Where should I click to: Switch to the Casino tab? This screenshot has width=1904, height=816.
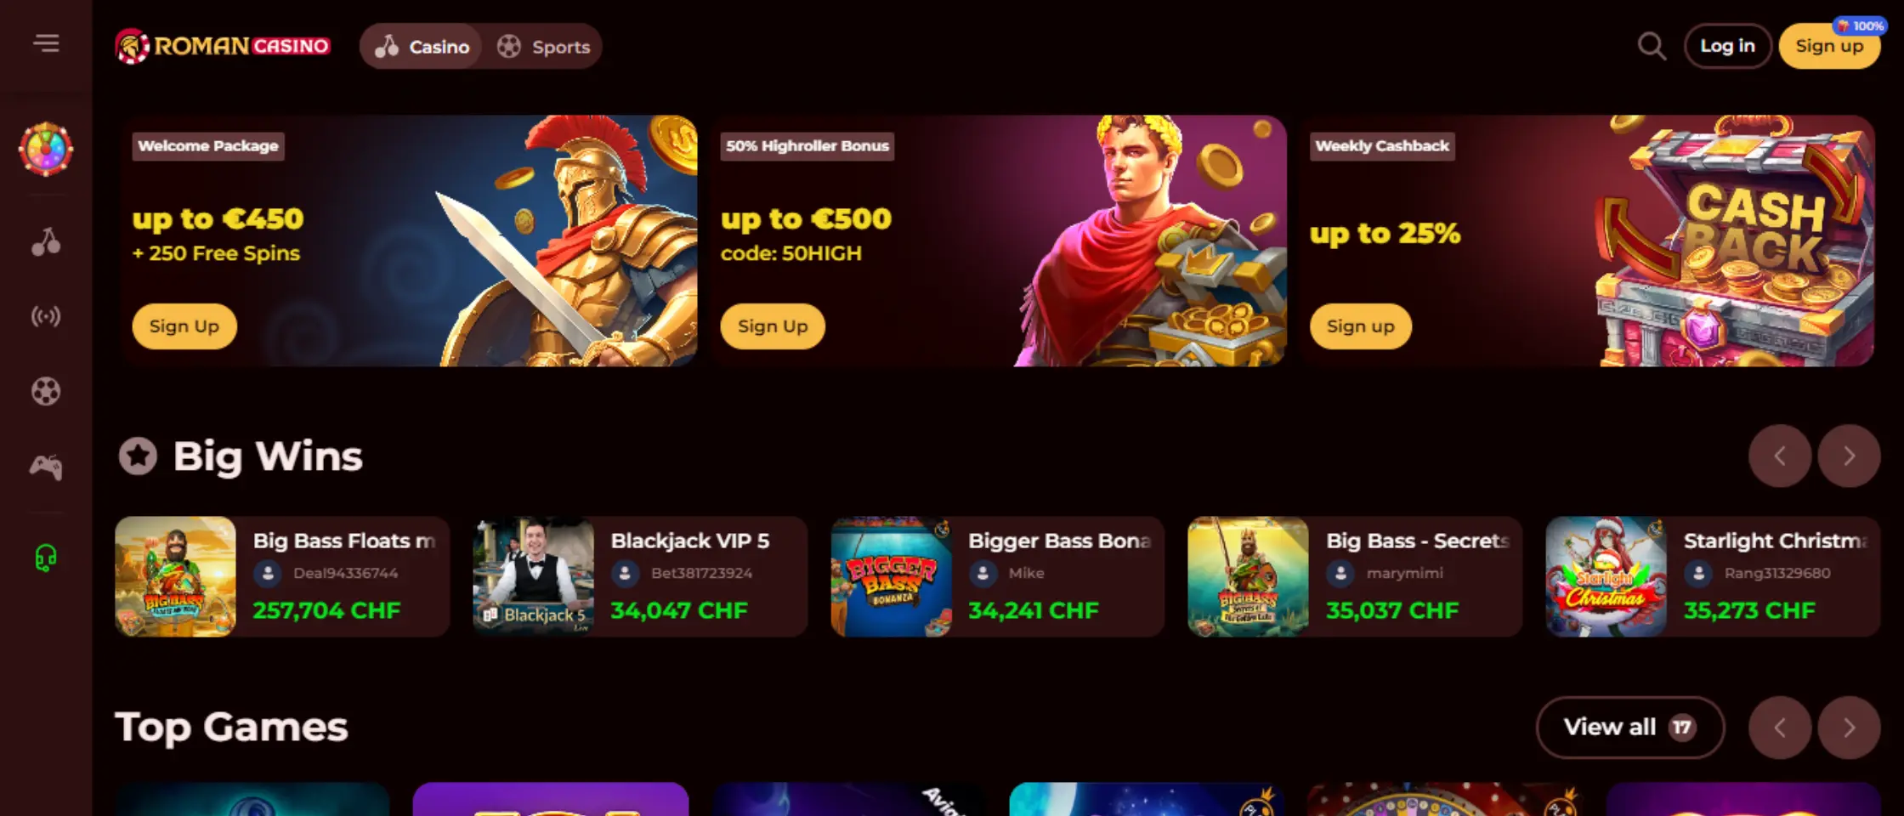click(x=422, y=47)
